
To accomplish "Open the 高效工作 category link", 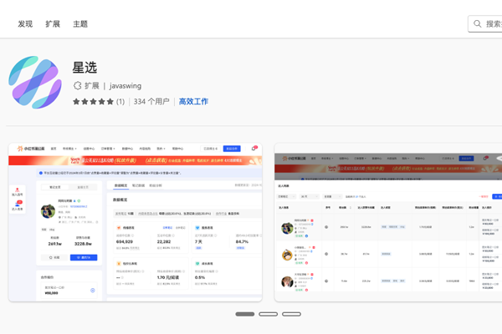I will (x=193, y=102).
